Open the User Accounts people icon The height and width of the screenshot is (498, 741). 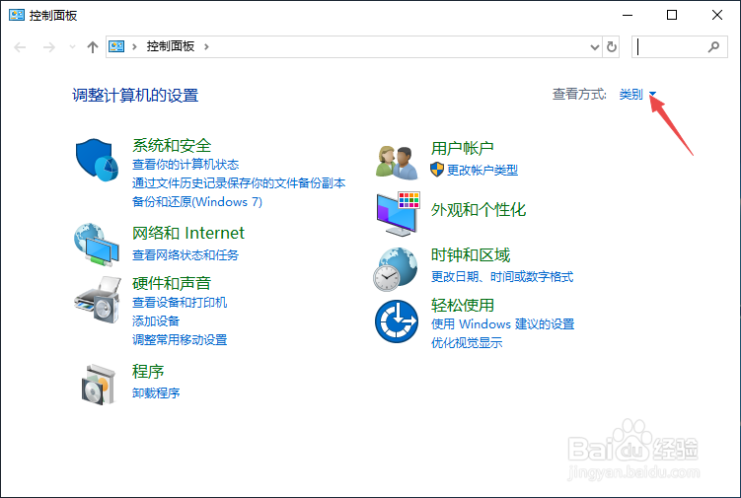pos(397,163)
